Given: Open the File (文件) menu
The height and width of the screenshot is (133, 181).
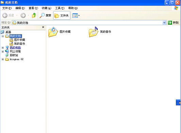Looking at the screenshot, I should [7, 8].
